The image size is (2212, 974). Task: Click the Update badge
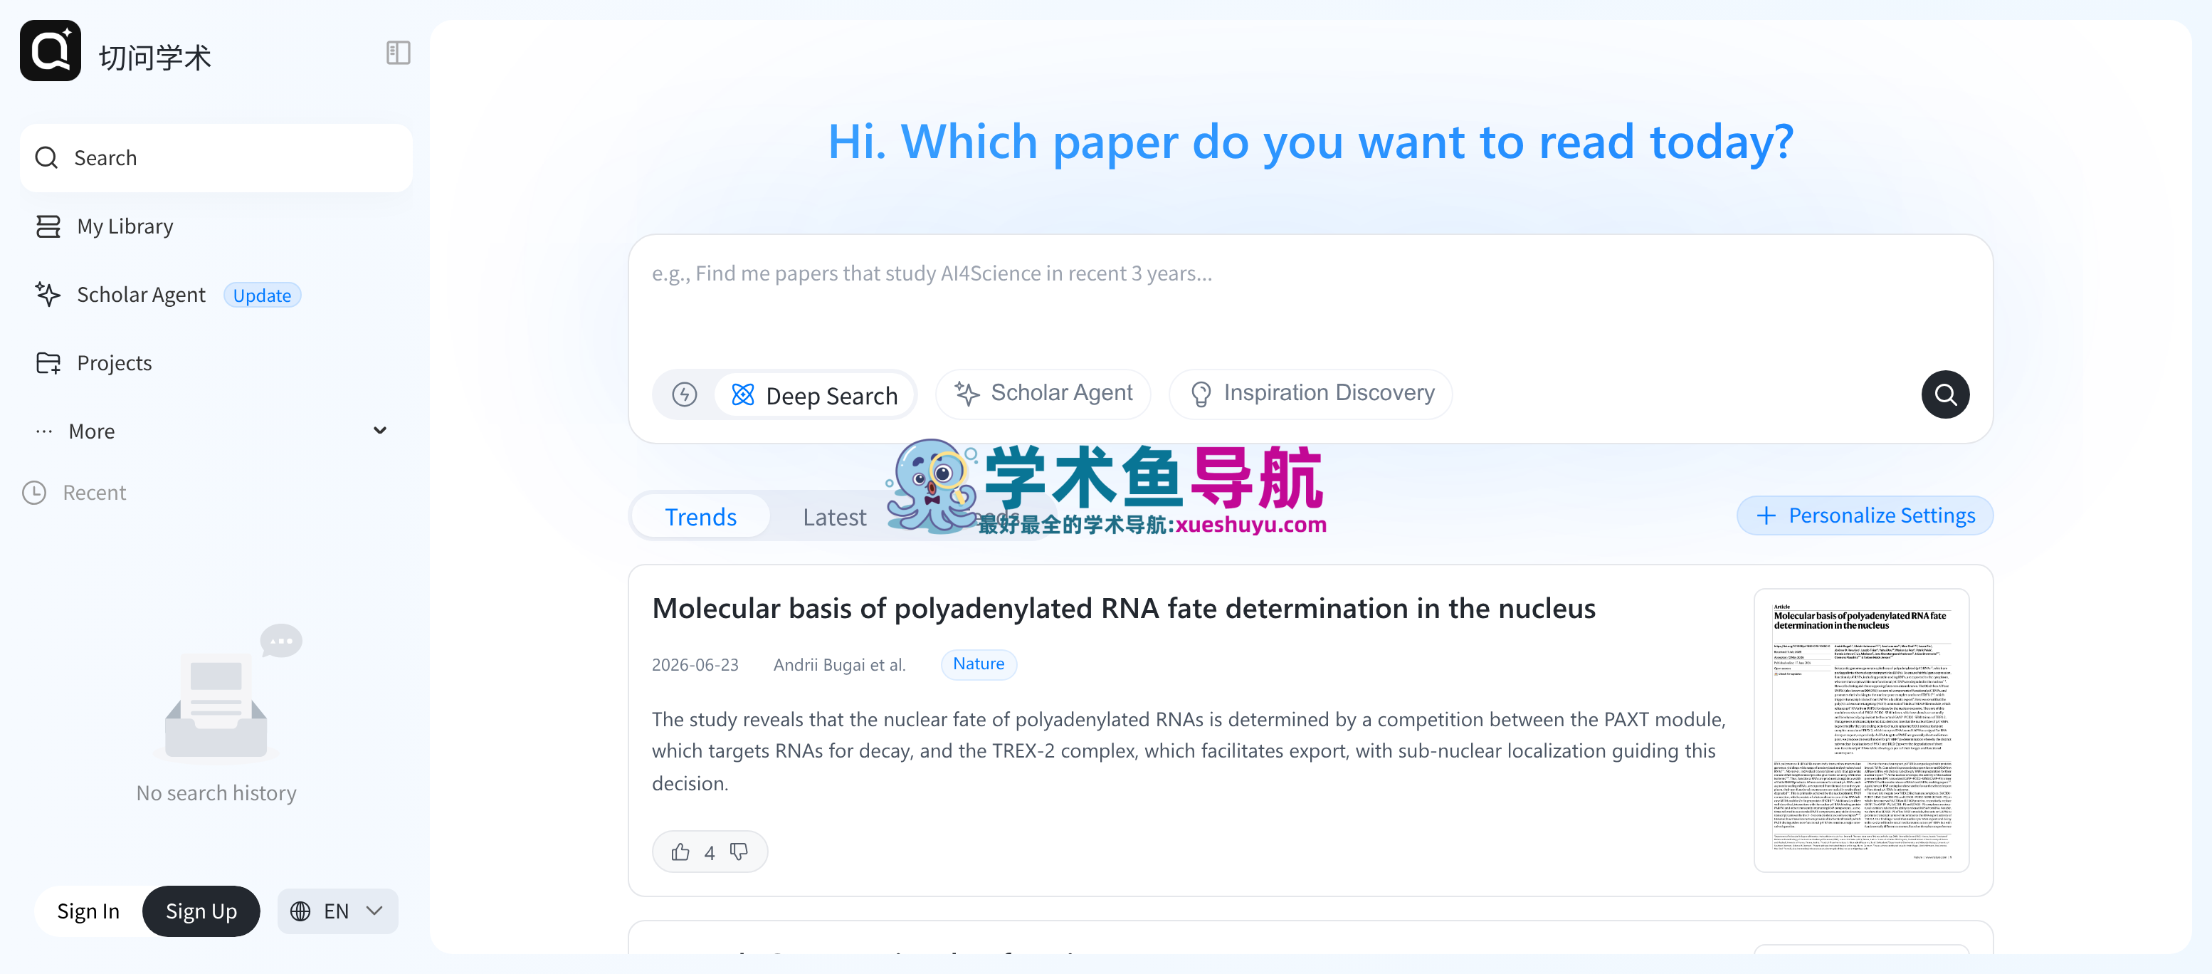pyautogui.click(x=262, y=295)
